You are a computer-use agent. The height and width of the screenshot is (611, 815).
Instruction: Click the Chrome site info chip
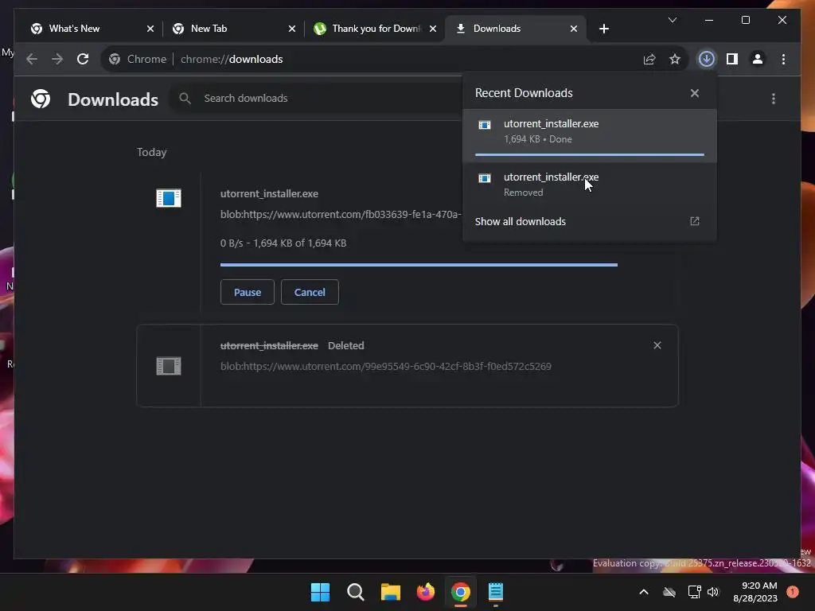click(x=137, y=59)
